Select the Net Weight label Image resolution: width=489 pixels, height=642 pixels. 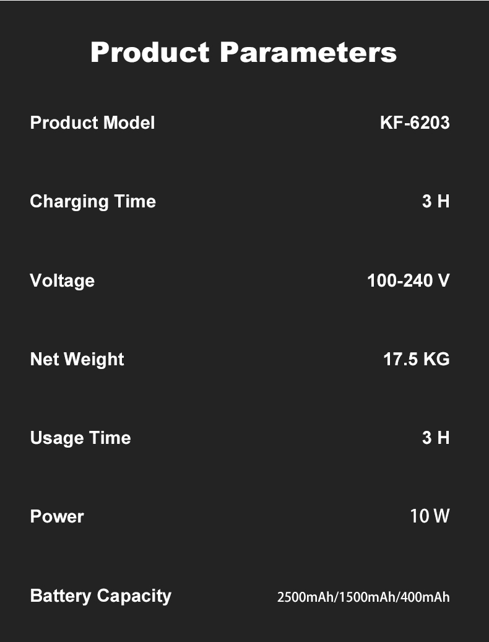77,360
